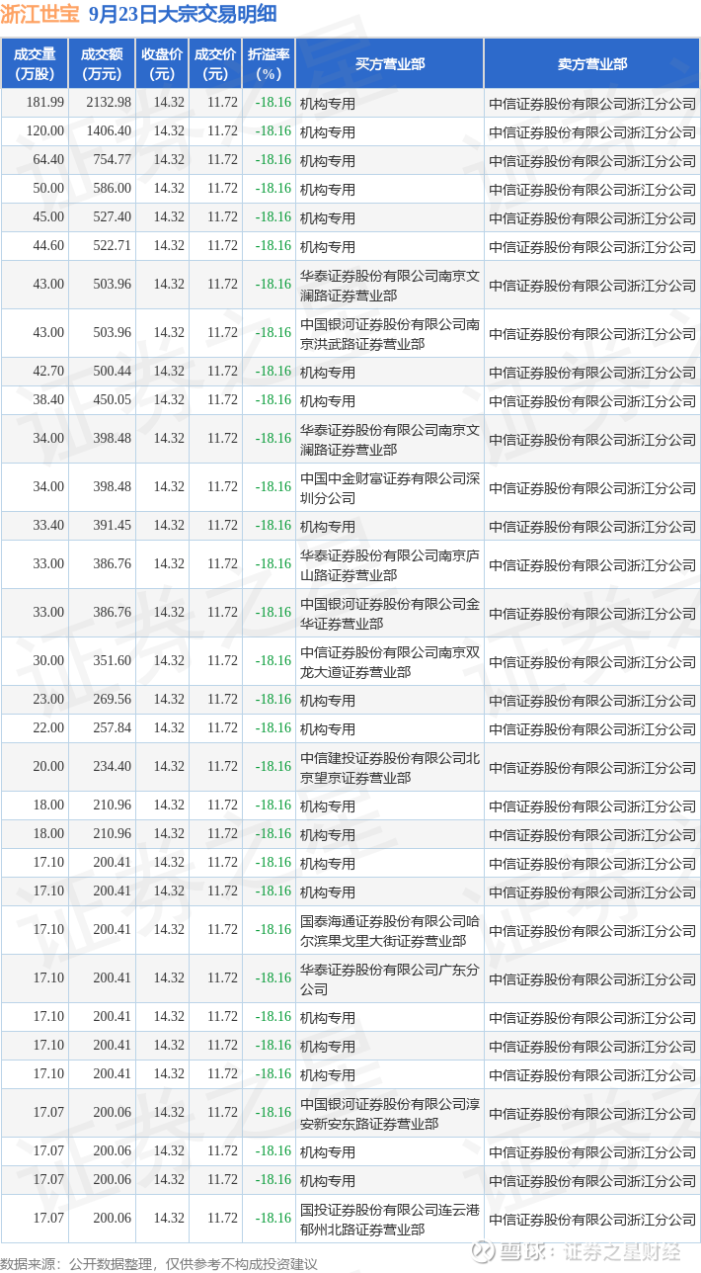
Task: Click buyer 中国中金财富证券深圳分公司
Action: pos(390,487)
